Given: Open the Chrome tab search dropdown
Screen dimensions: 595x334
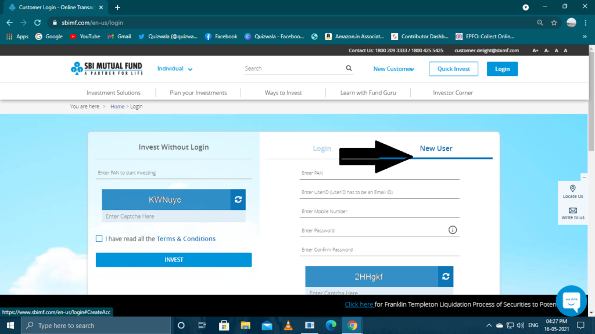Looking at the screenshot, I should pos(525,7).
